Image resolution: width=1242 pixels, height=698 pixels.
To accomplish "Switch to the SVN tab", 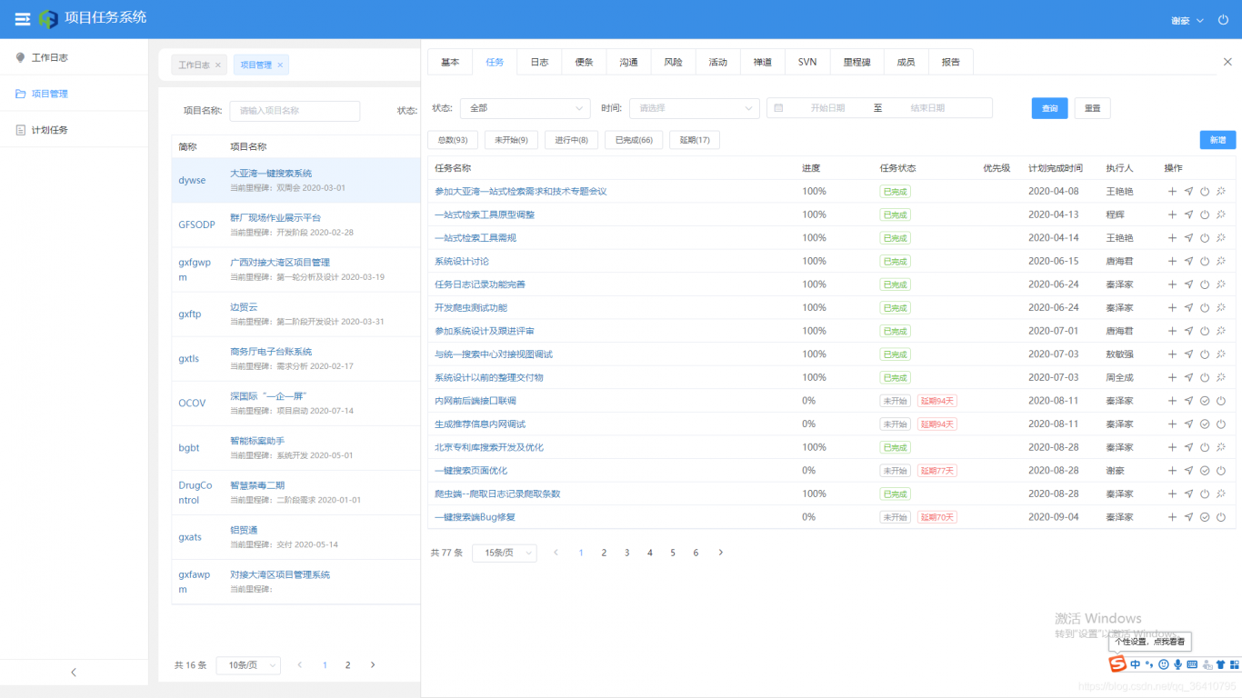I will 807,63.
